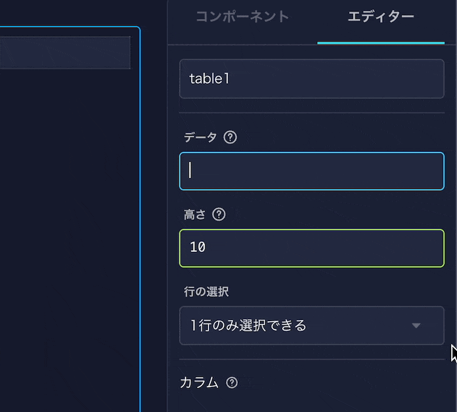The width and height of the screenshot is (457, 412).
Task: Click the help icon beside 高さ
Action: click(219, 215)
